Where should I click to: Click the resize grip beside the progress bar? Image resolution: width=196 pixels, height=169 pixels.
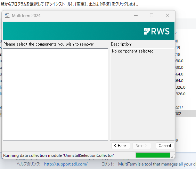pos(173,156)
